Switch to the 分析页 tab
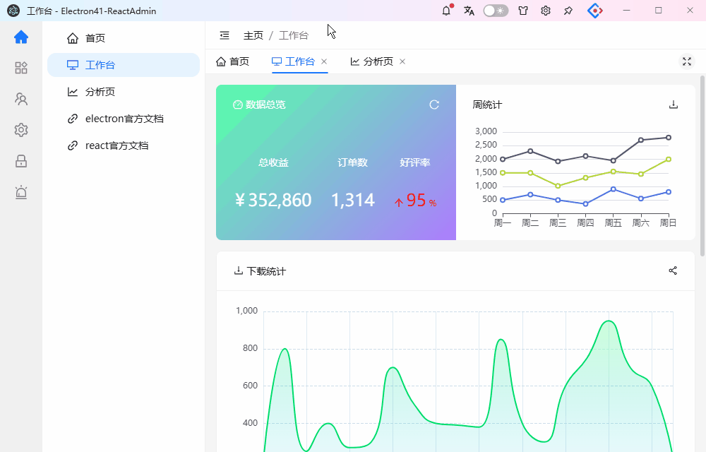The image size is (706, 452). [372, 61]
